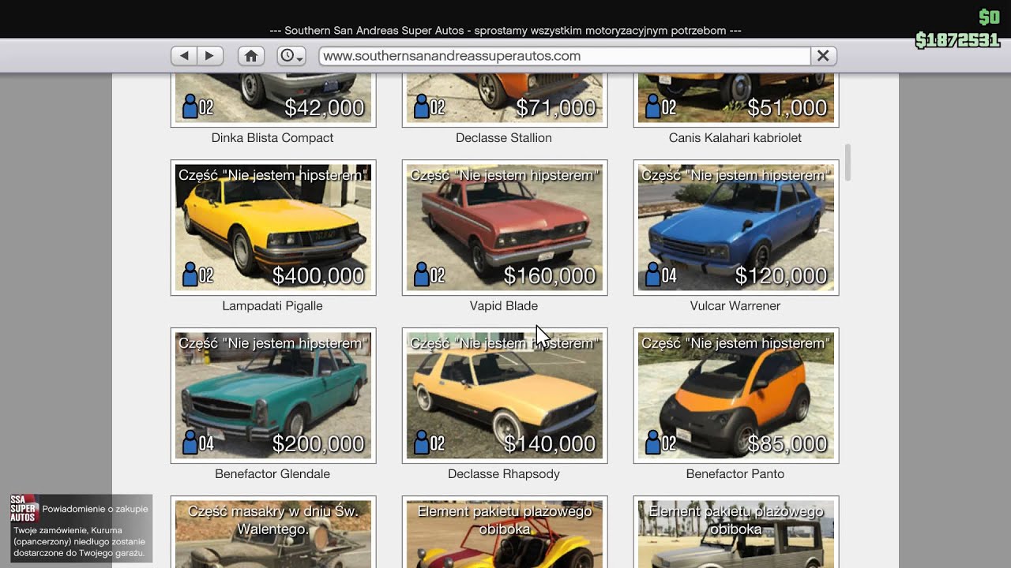Click the Lampadati Pigalle name label
The image size is (1011, 568).
[x=272, y=306]
